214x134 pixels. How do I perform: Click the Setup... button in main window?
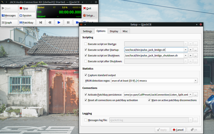[x=90, y=15]
